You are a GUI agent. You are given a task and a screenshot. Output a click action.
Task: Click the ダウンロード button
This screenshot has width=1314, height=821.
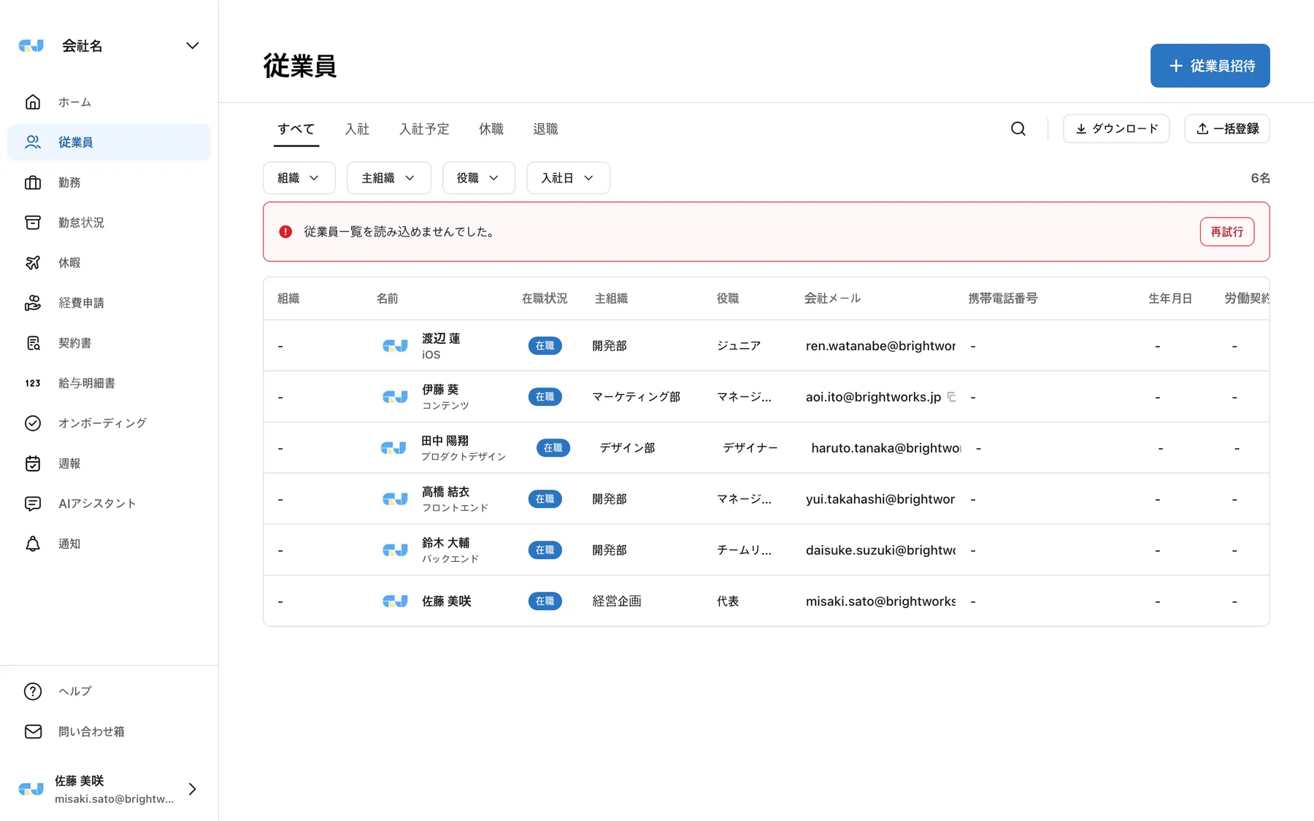click(x=1116, y=129)
